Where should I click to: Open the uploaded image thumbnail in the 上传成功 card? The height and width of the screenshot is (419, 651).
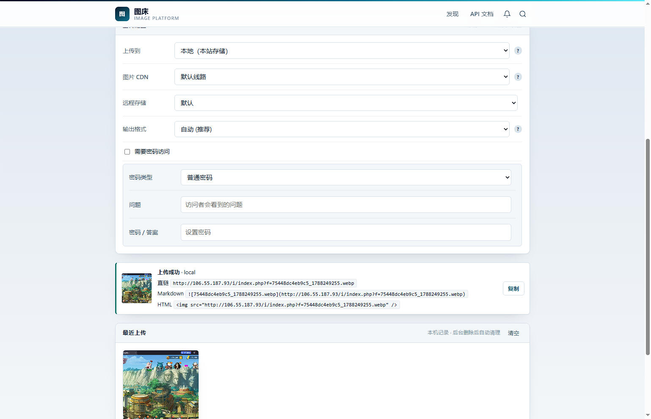pyautogui.click(x=137, y=288)
